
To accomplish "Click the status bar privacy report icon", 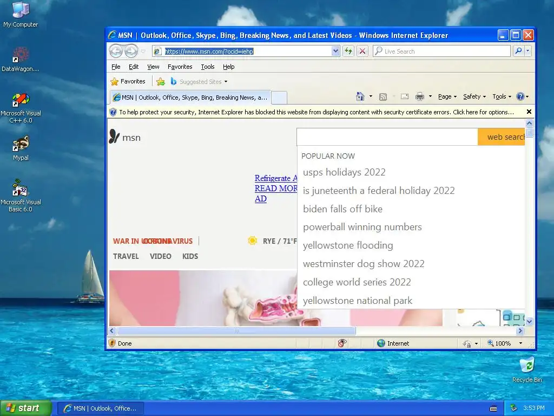I will pyautogui.click(x=342, y=343).
